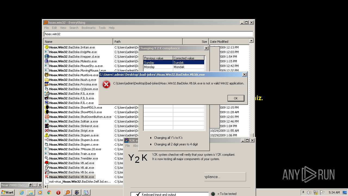Select the BadJoke.Trembler.exe file icon

pos(47,158)
